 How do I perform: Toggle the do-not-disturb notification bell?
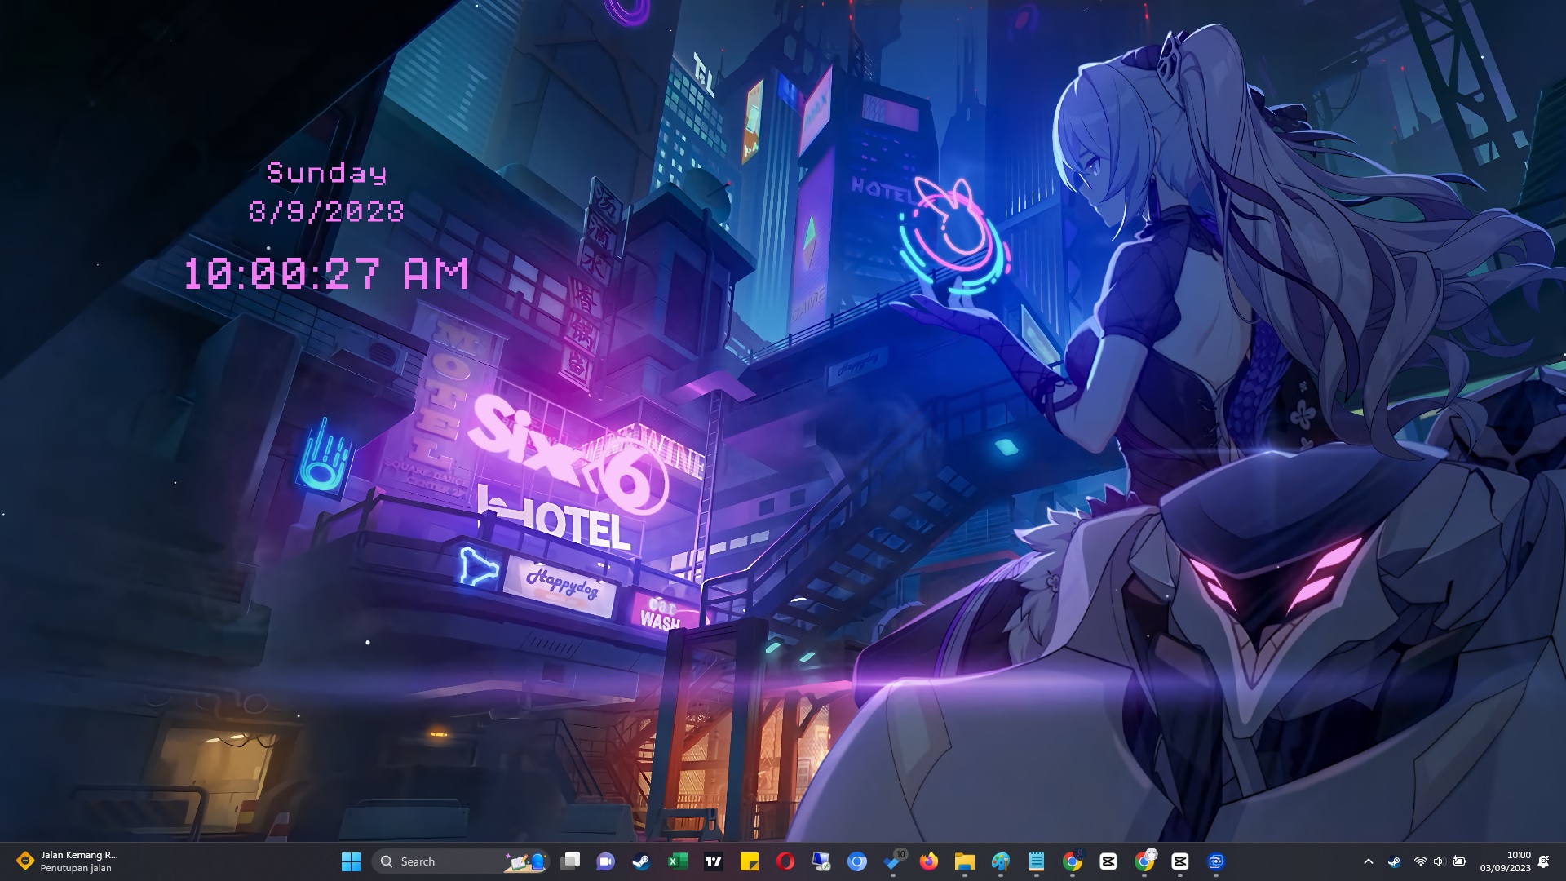(1543, 861)
